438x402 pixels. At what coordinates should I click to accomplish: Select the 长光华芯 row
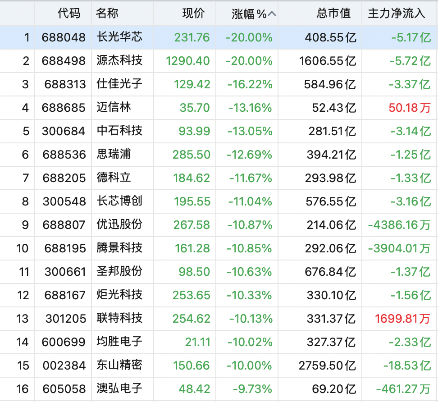(x=219, y=37)
